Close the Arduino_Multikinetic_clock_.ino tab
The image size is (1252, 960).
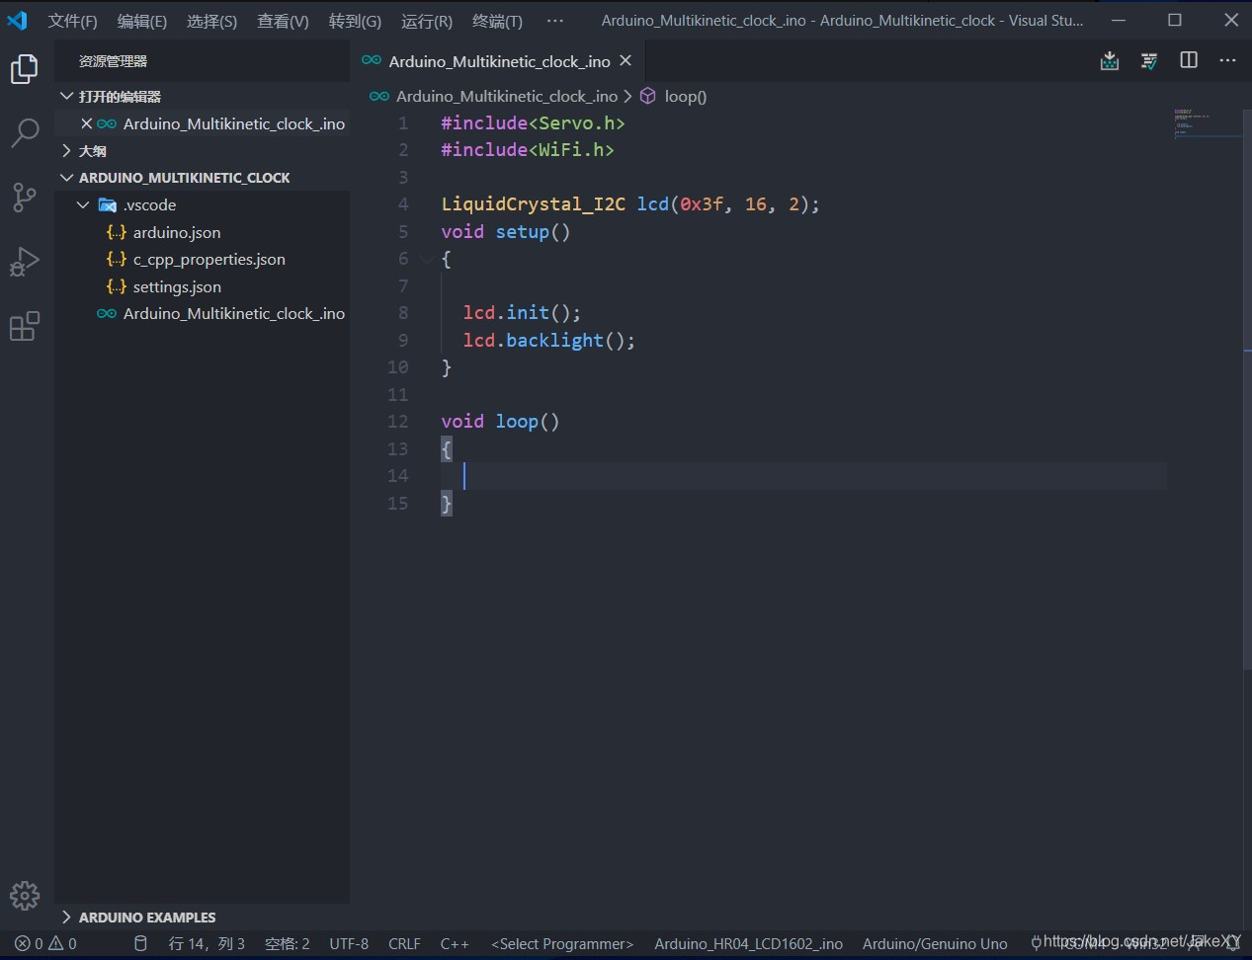pos(626,61)
